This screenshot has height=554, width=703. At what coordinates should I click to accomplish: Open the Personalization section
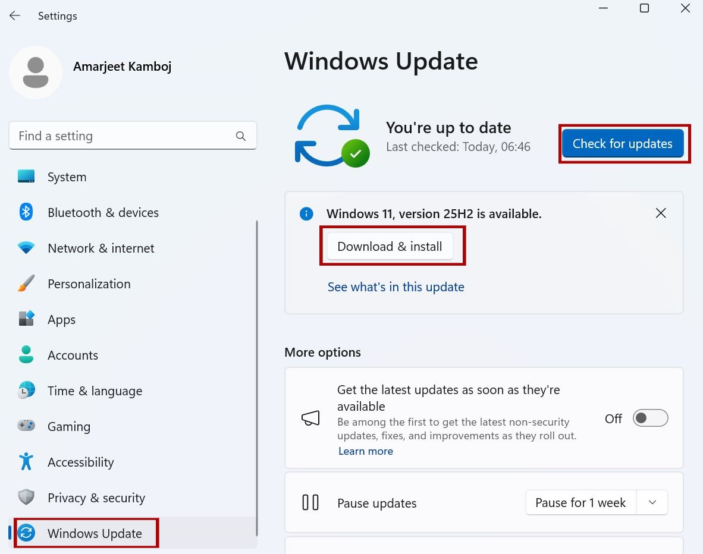pyautogui.click(x=89, y=284)
